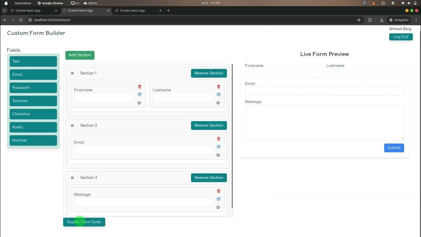This screenshot has width=421, height=237.
Task: Delete the Firstname field with trash icon
Action: 139,87
